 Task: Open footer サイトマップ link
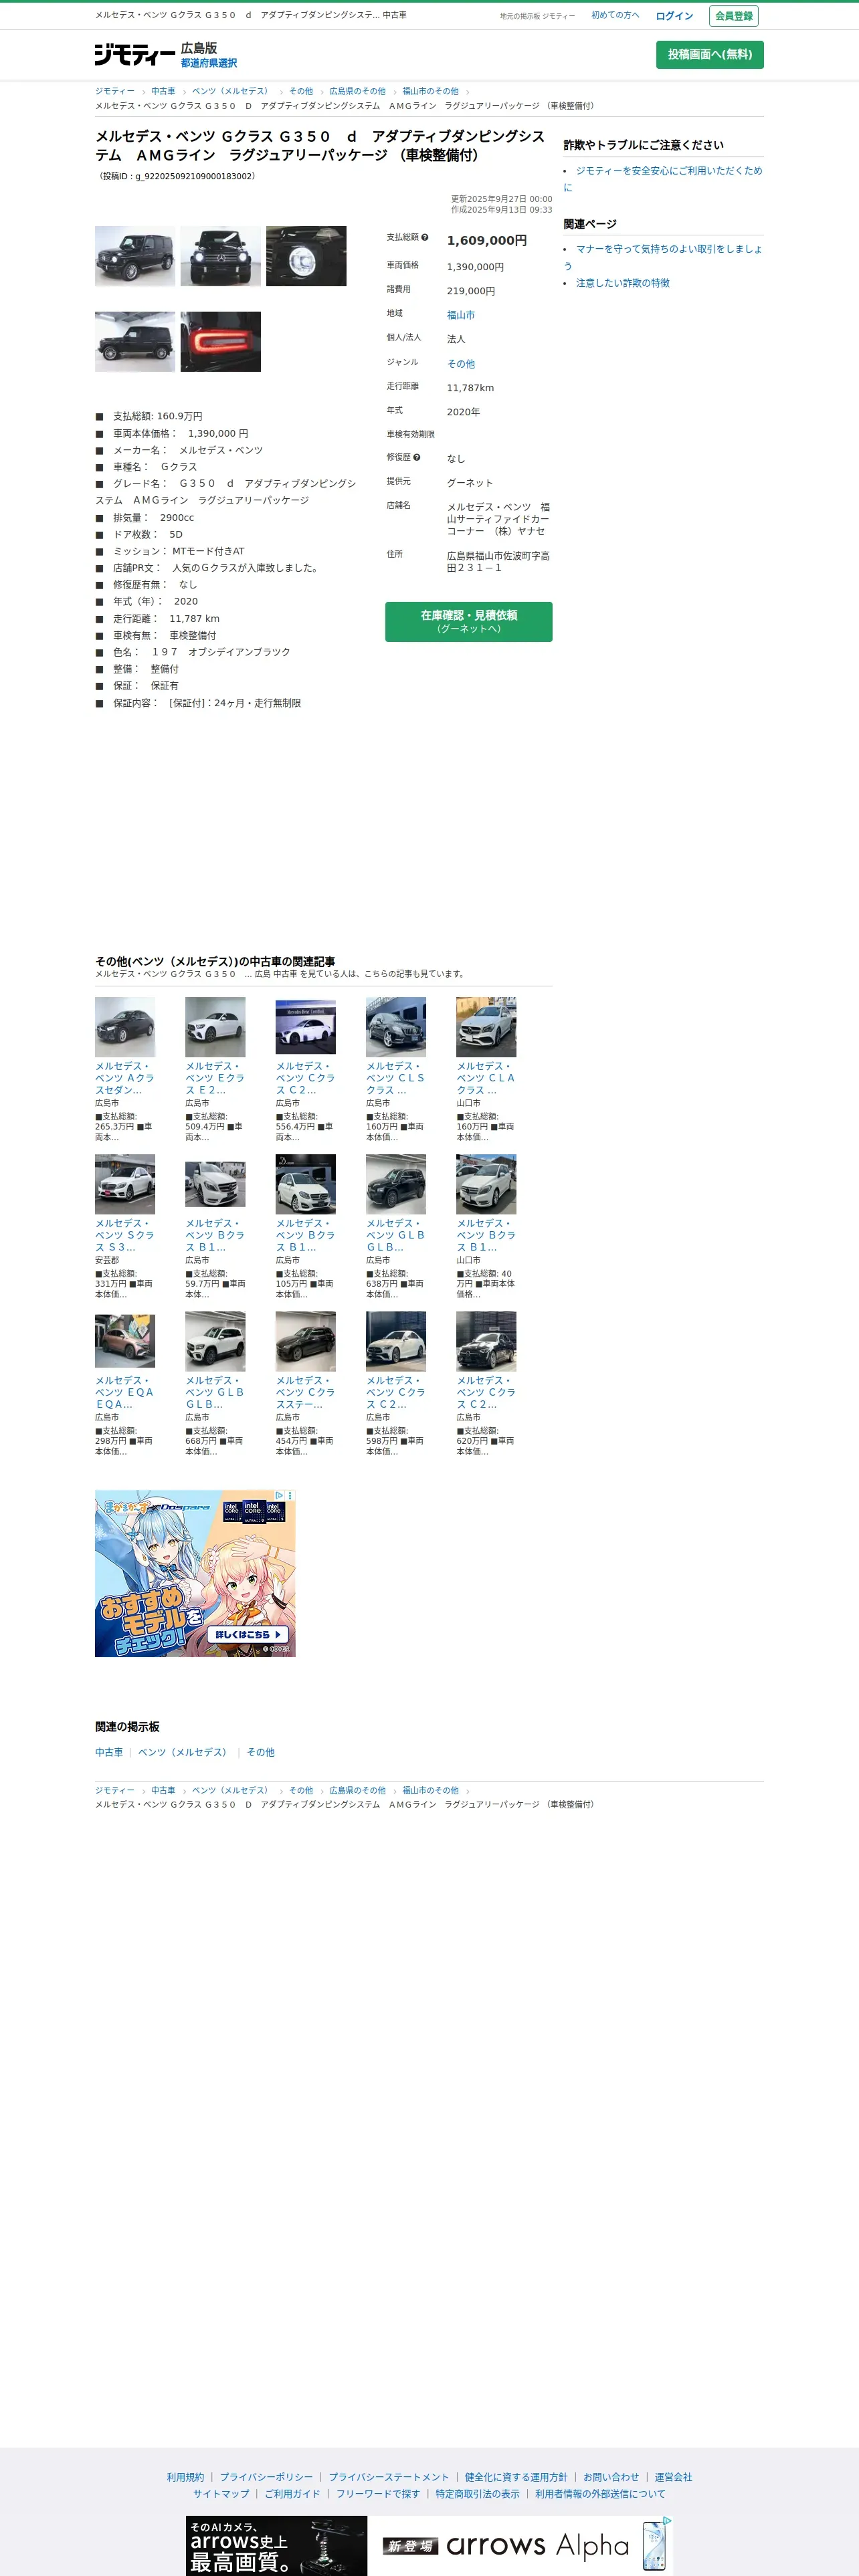(221, 2494)
